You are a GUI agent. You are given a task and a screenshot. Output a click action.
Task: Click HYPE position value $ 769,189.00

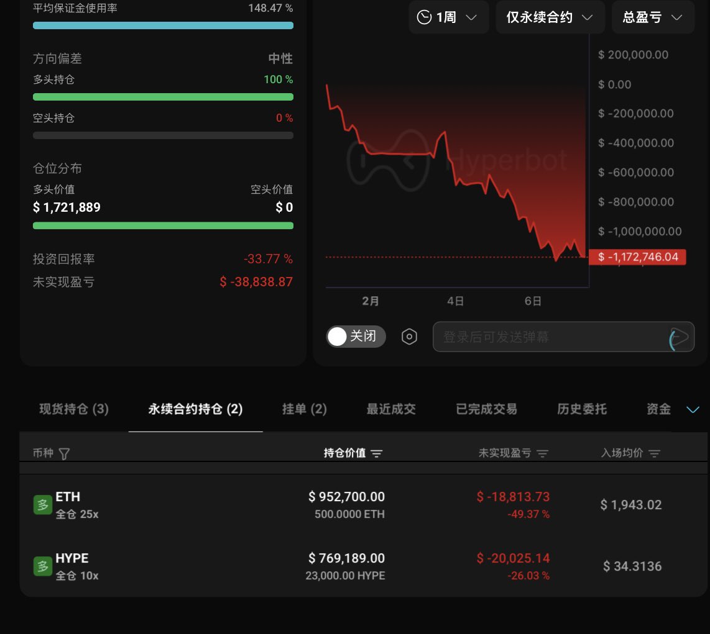pyautogui.click(x=346, y=558)
